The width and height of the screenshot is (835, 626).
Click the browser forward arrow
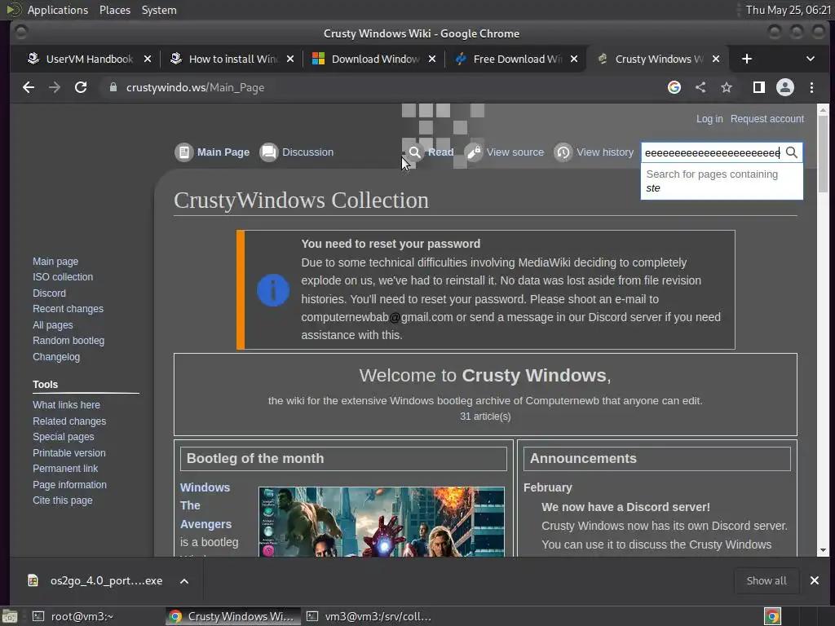click(x=55, y=87)
